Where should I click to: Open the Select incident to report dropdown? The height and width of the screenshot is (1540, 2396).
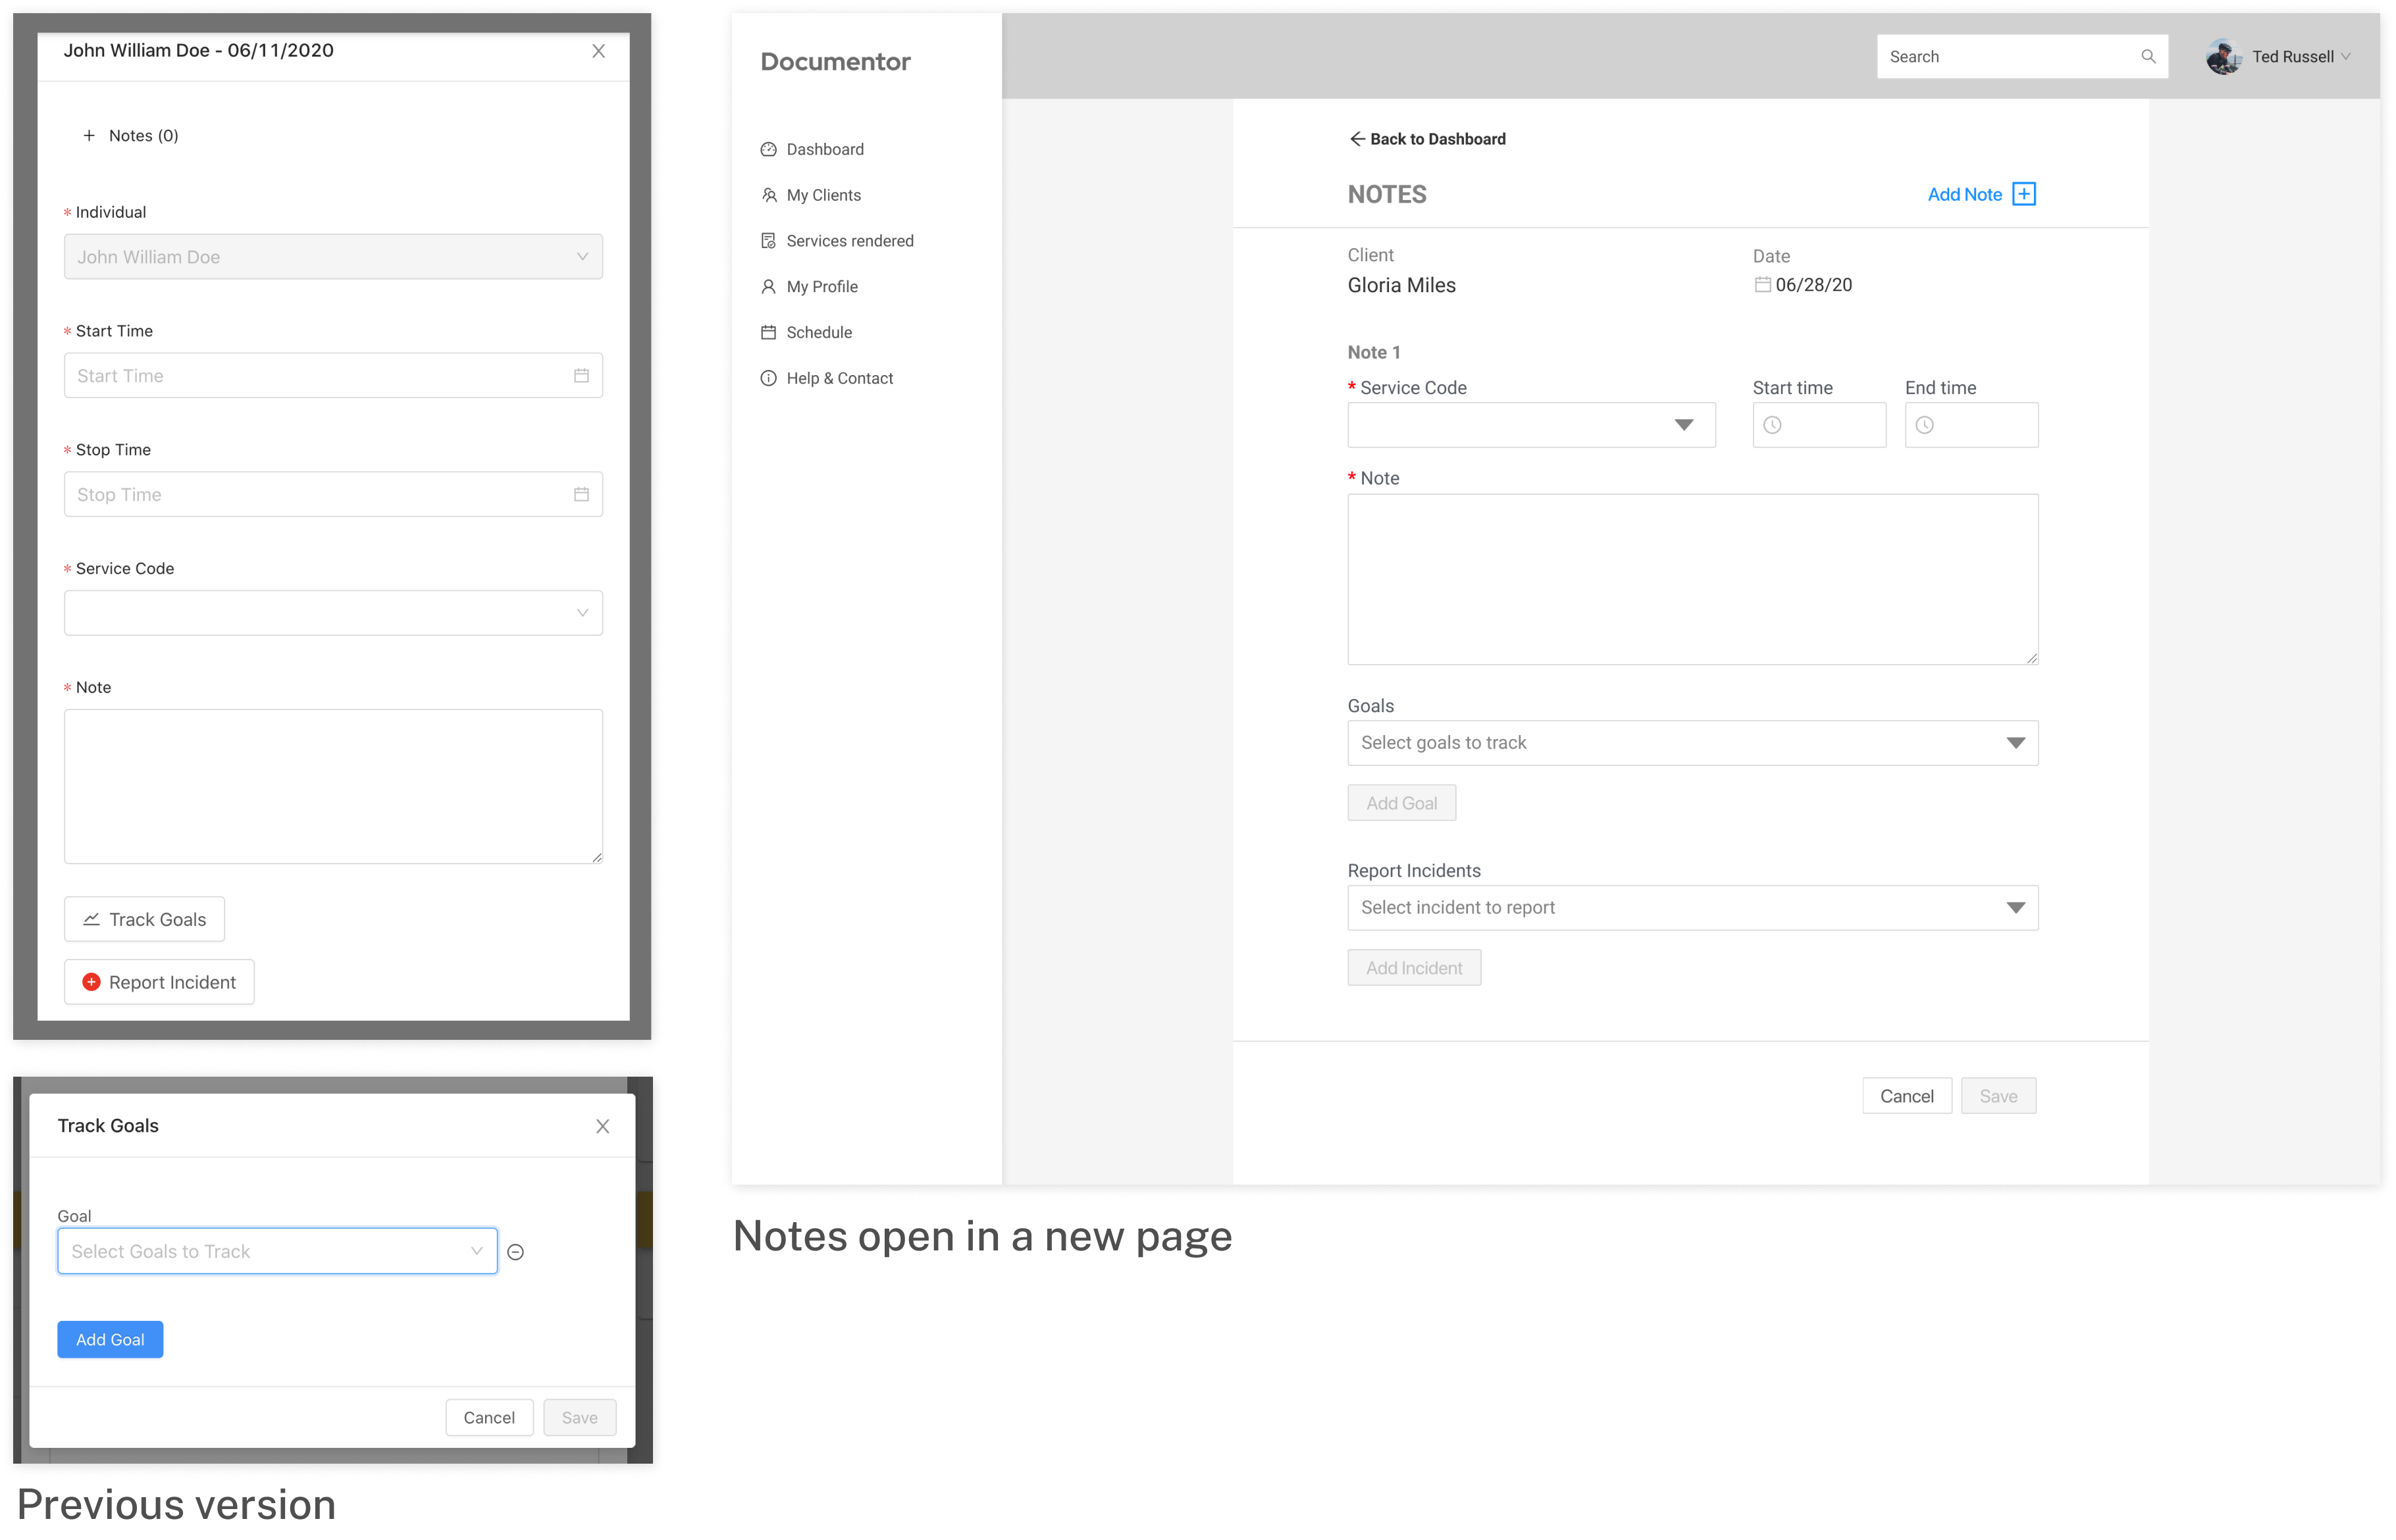click(x=1692, y=908)
